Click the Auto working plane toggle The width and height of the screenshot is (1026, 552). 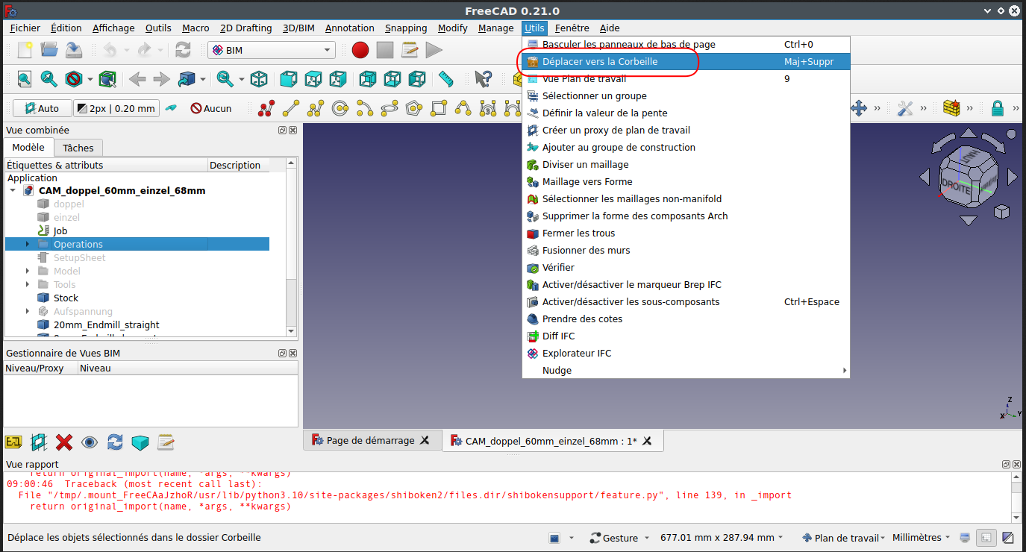pos(42,108)
